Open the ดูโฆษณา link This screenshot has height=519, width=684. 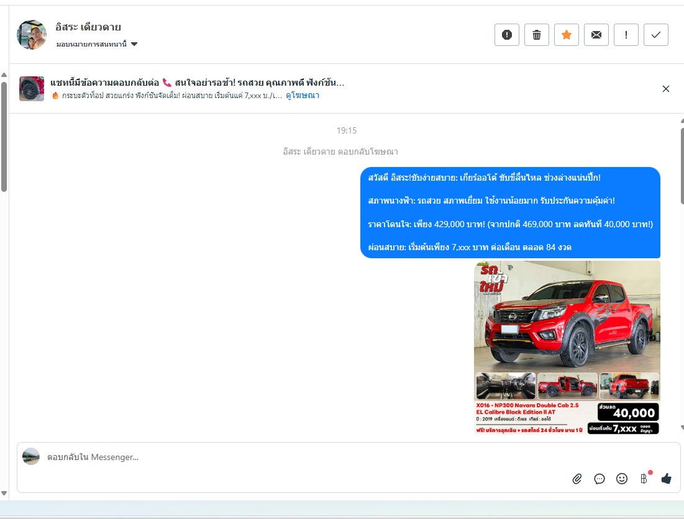click(303, 96)
